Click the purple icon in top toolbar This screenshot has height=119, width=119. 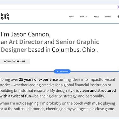coord(118,7)
